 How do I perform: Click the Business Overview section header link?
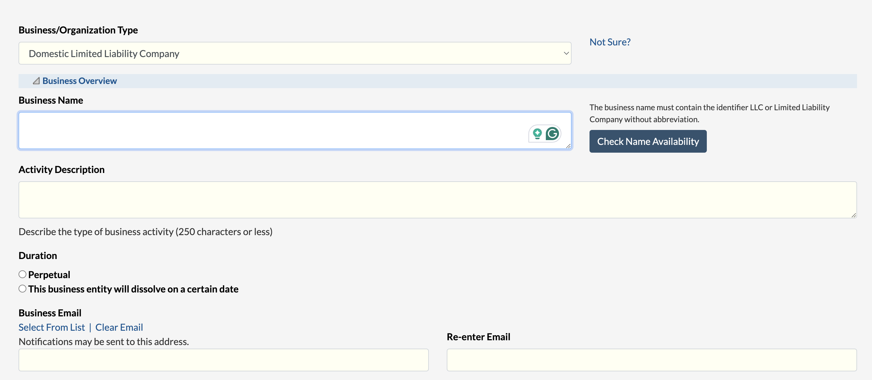[80, 81]
